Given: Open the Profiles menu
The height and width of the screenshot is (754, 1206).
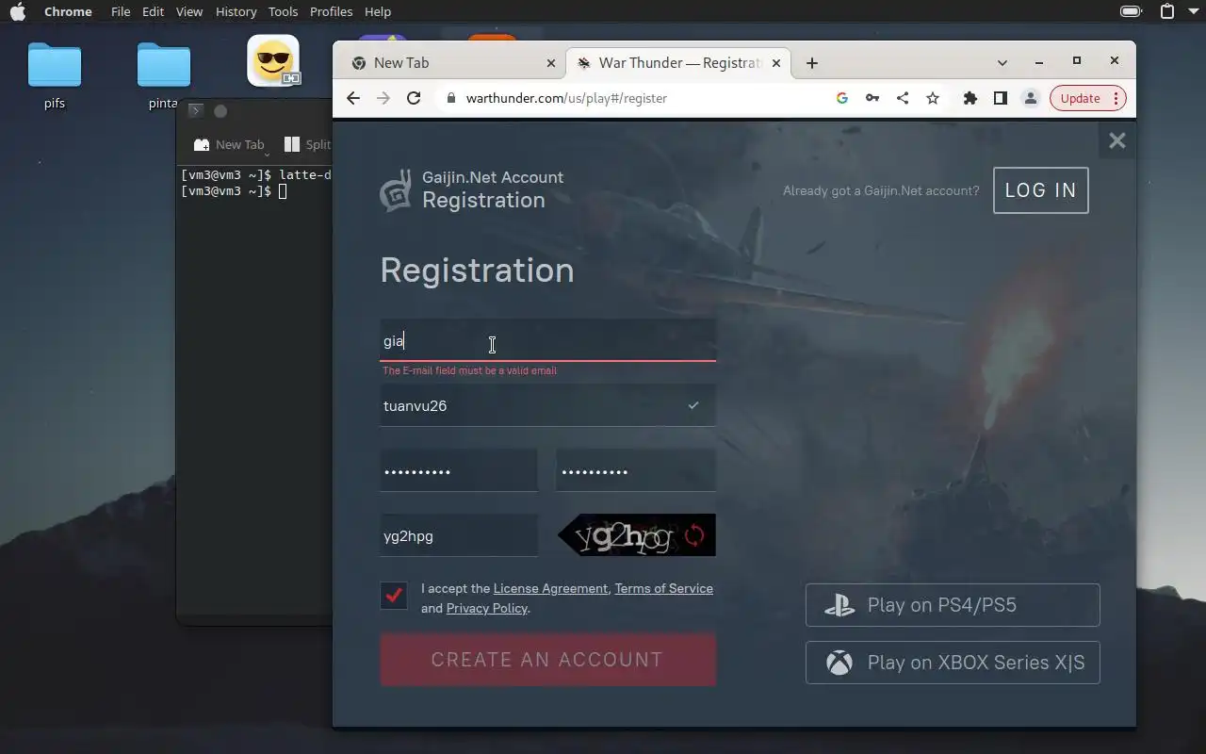Looking at the screenshot, I should pos(331,11).
